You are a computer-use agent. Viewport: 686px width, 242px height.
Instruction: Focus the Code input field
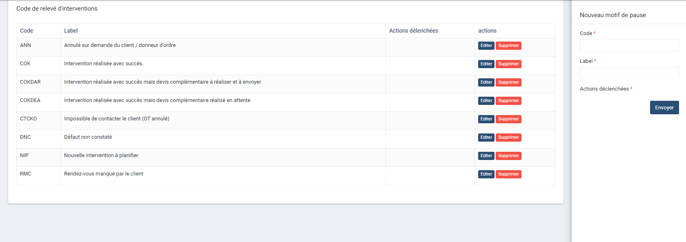tap(629, 45)
